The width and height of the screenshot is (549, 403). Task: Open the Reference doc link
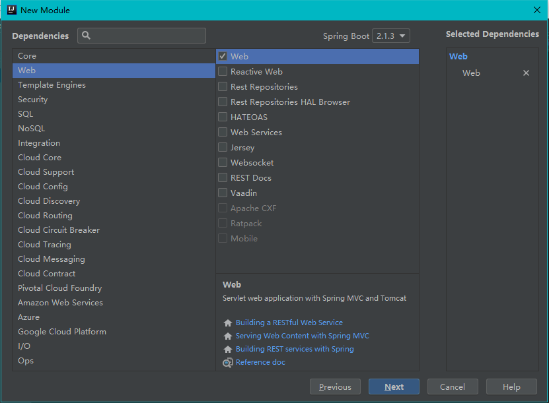[x=260, y=363]
